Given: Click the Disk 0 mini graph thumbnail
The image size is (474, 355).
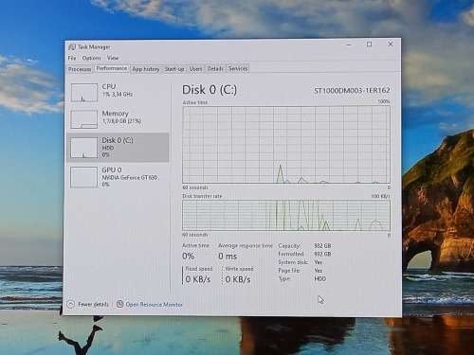Looking at the screenshot, I should pos(84,148).
